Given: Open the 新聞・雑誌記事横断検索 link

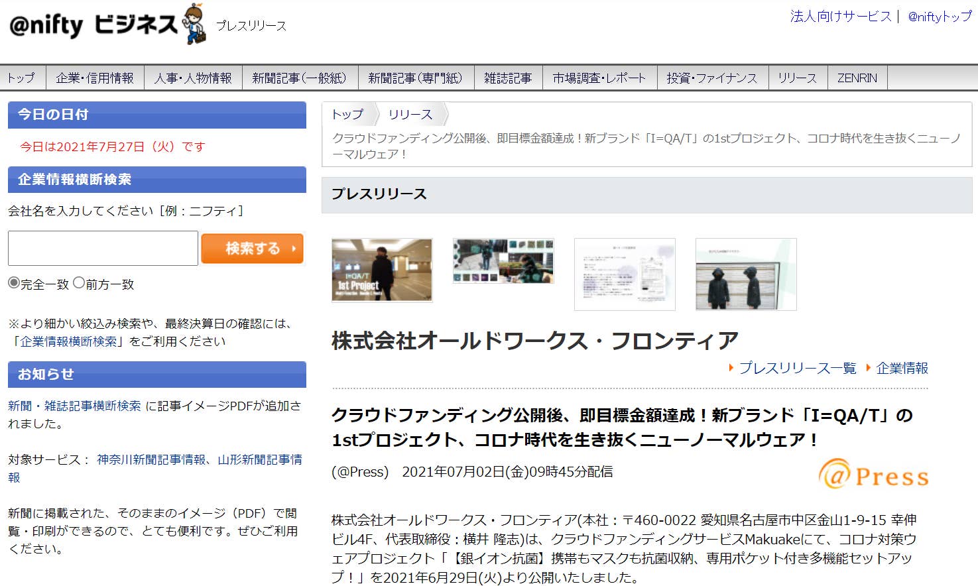Looking at the screenshot, I should click(x=74, y=406).
